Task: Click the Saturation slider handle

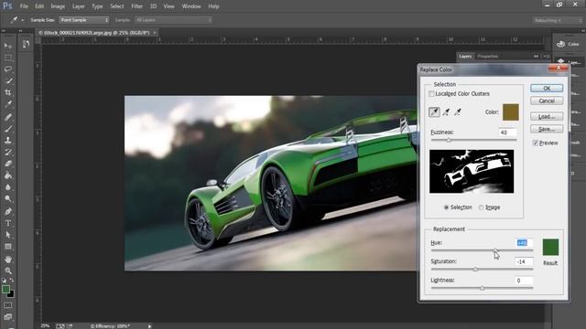Action: 475,269
